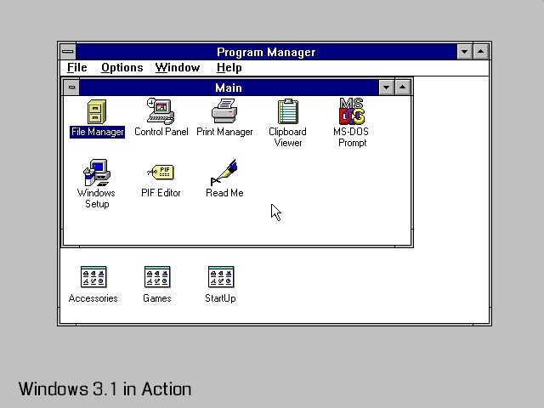Click the 'Read Me' label text
This screenshot has height=408, width=544.
(x=224, y=193)
